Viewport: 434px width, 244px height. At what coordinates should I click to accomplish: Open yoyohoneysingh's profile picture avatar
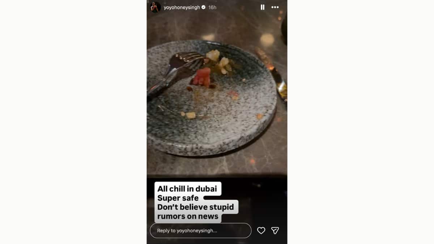tap(156, 7)
